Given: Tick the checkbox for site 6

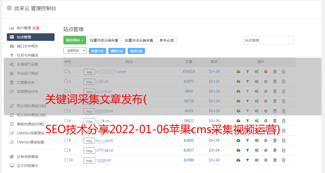Looking at the screenshot, I should click(x=66, y=121).
